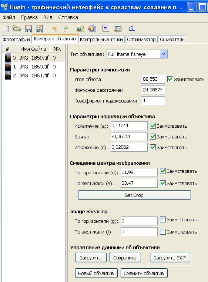Open the Оптимизатор tab
Screen dimensions: 208x282
pyautogui.click(x=141, y=39)
